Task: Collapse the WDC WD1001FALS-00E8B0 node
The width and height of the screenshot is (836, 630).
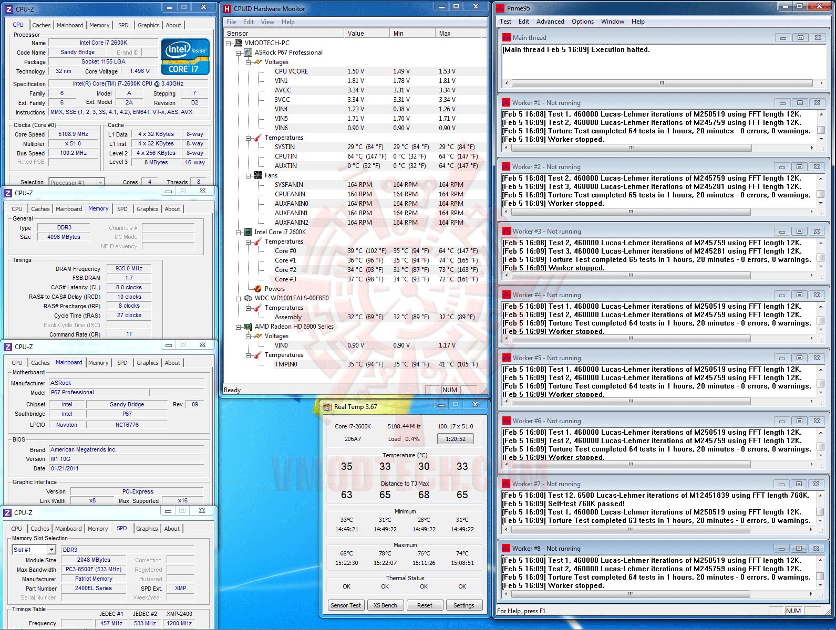Action: coord(238,298)
